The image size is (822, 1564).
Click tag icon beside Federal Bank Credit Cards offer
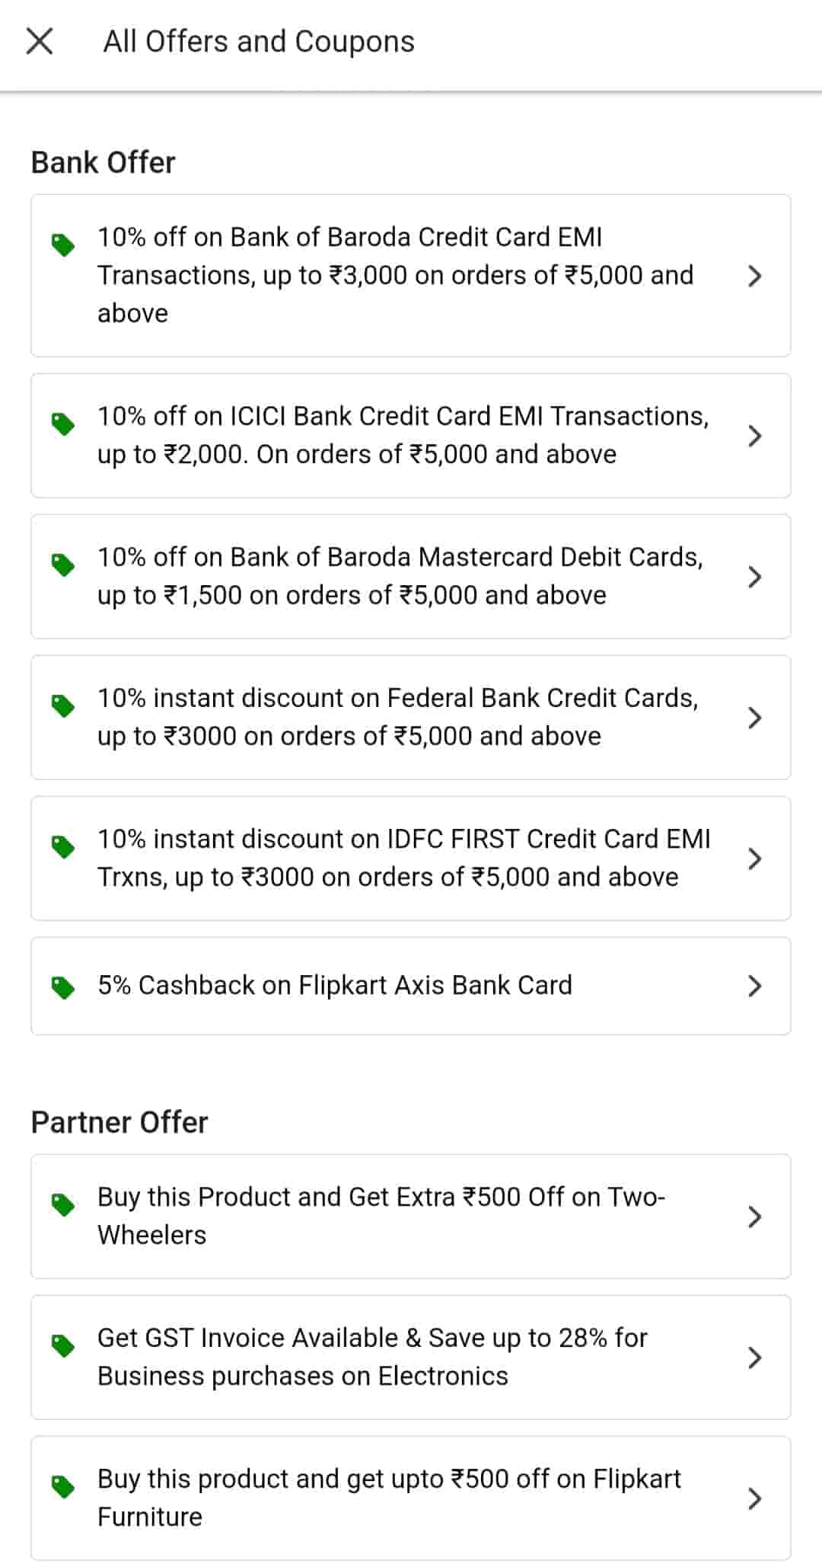62,705
